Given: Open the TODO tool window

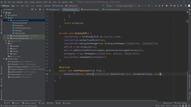Looking at the screenshot, I should 7,103.
